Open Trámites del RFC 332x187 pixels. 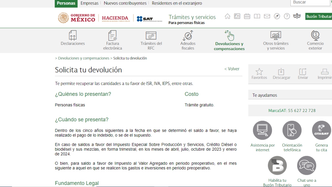(151, 40)
